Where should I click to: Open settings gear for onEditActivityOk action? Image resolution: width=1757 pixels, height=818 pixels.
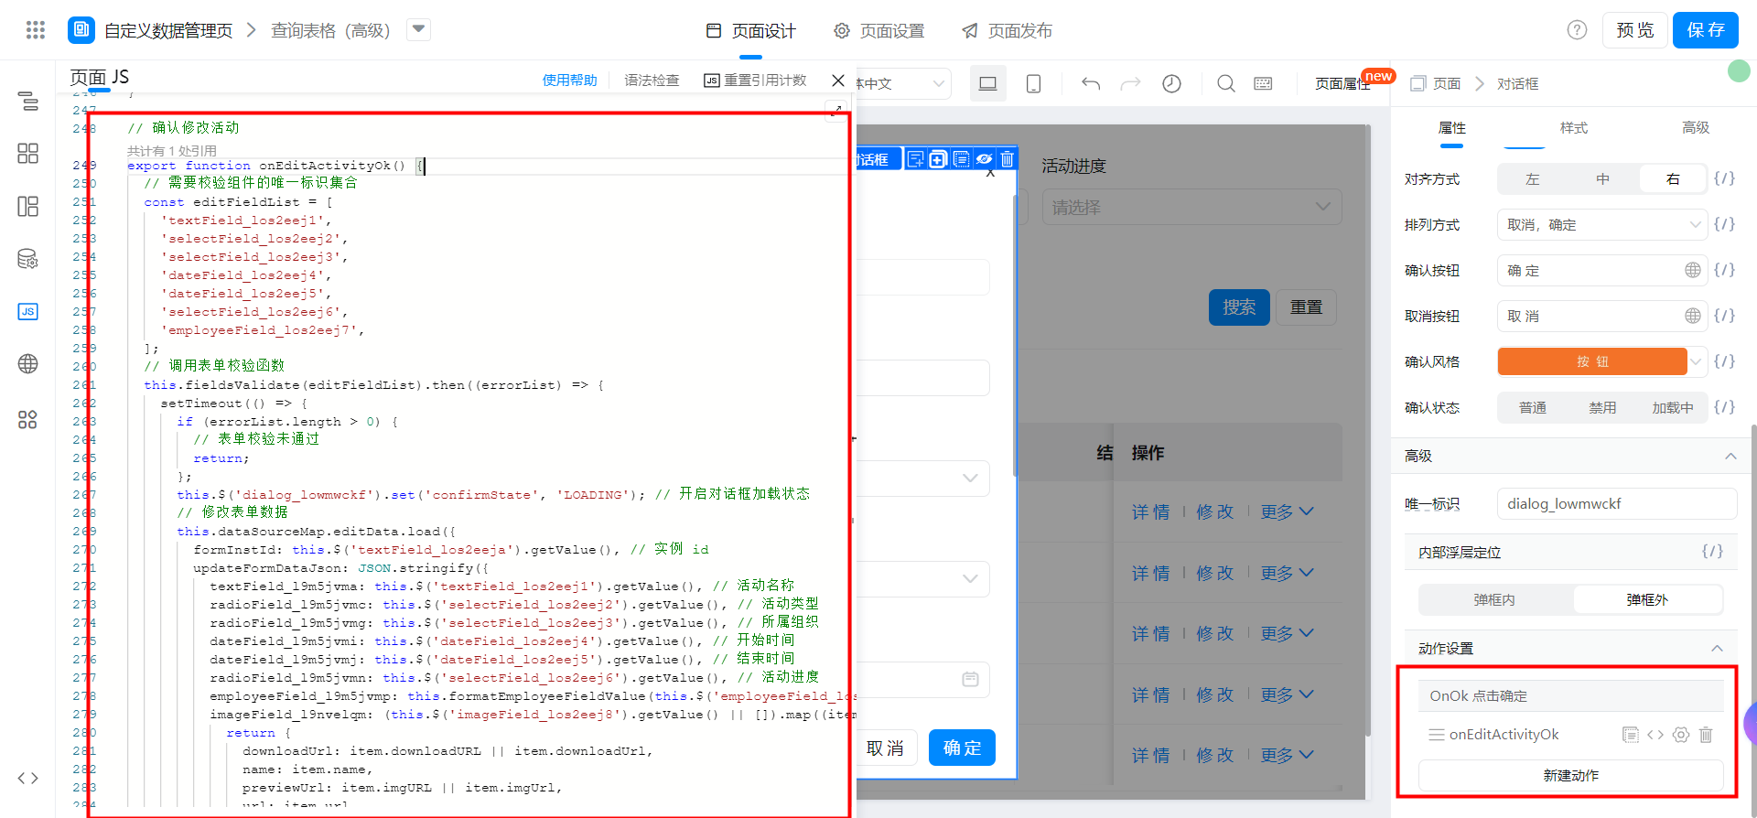pos(1680,735)
